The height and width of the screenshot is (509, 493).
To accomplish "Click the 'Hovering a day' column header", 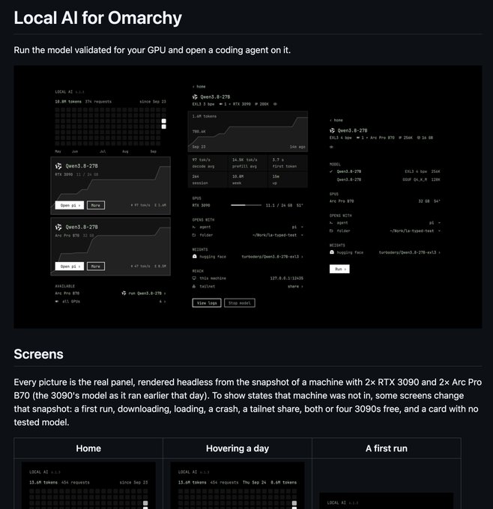I will coord(238,448).
